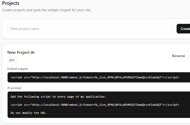This screenshot has height=125, width=190.
Task: Click the Projects page heading
Action: [x=11, y=3]
